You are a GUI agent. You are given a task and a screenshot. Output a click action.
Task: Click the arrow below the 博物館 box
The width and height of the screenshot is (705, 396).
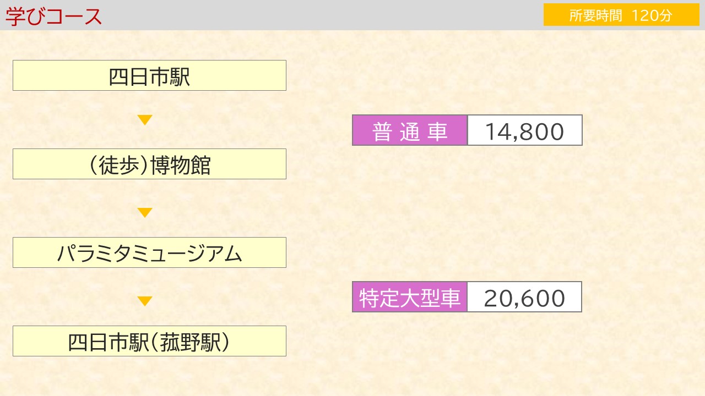pos(145,212)
